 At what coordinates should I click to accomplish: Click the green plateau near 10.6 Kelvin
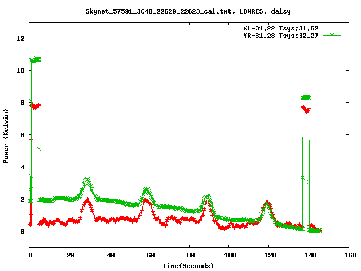pos(35,60)
